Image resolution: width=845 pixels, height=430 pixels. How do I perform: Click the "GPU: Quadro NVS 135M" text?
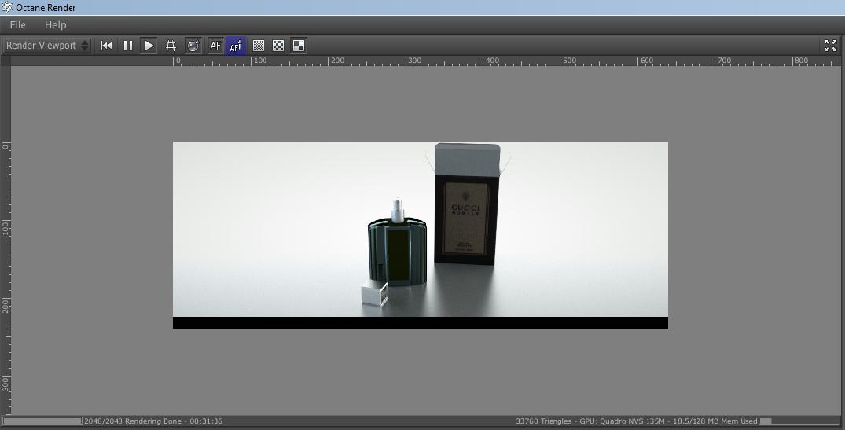click(621, 421)
